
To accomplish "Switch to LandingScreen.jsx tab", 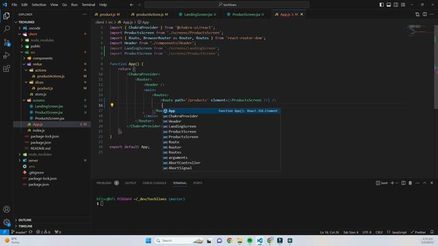I will coord(198,14).
